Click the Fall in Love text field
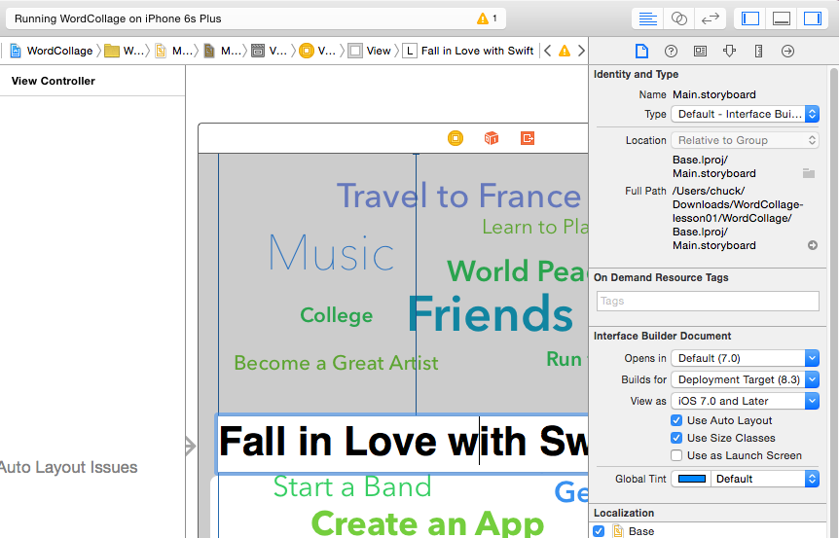The width and height of the screenshot is (839, 538). point(402,443)
